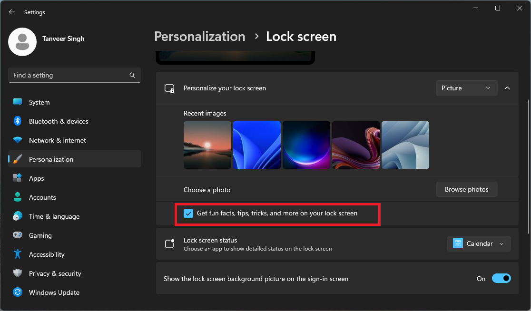Open Privacy & security settings
This screenshot has width=531, height=311.
55,273
